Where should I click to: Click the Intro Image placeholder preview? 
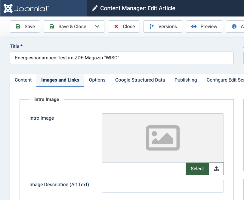tap(162, 138)
